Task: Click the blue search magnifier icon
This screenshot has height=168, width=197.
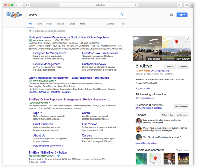Action: 122,15
